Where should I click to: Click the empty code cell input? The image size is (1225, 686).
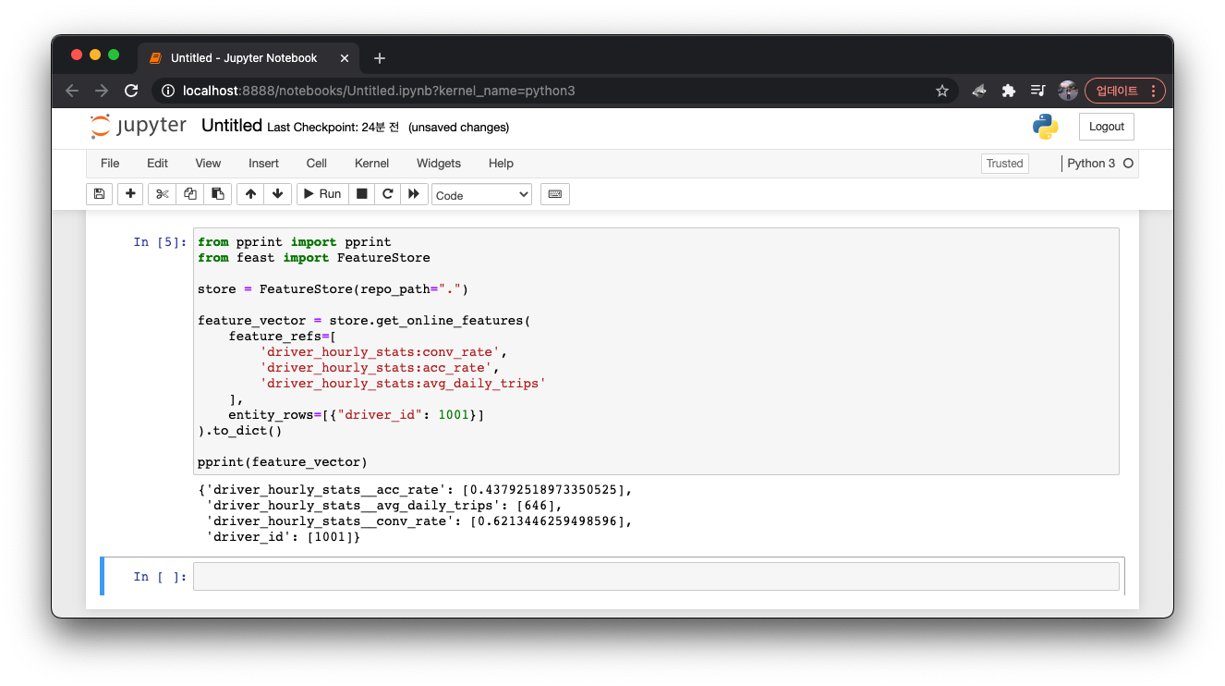pos(656,576)
